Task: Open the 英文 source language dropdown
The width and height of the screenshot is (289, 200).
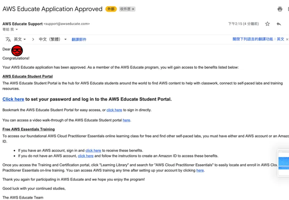Action: coord(20,39)
